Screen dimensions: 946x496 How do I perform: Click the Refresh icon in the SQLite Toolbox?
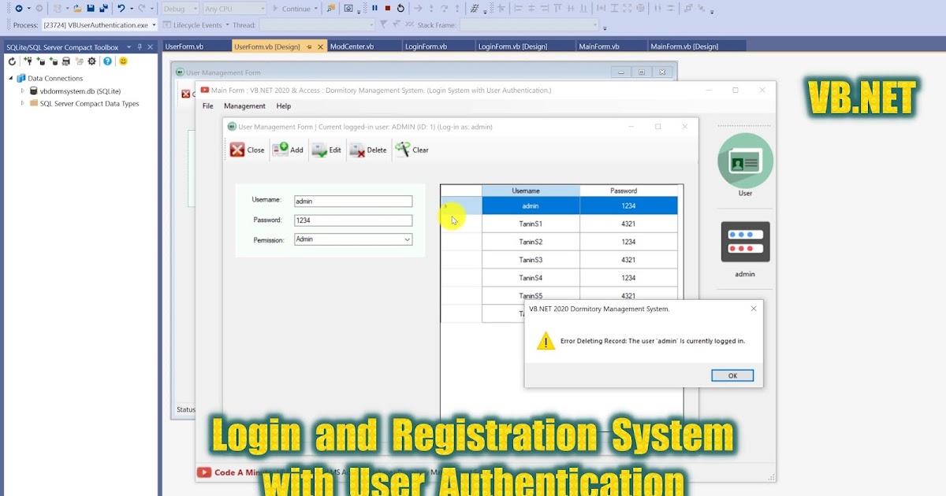pyautogui.click(x=13, y=61)
